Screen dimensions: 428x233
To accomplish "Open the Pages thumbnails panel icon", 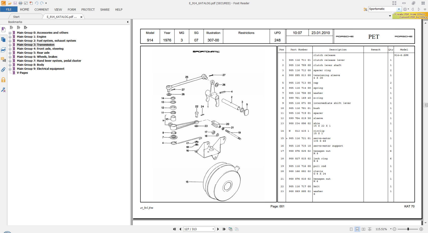I will point(3,40).
